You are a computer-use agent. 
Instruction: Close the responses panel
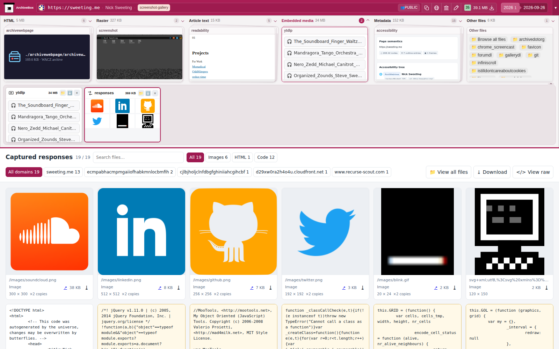155,93
